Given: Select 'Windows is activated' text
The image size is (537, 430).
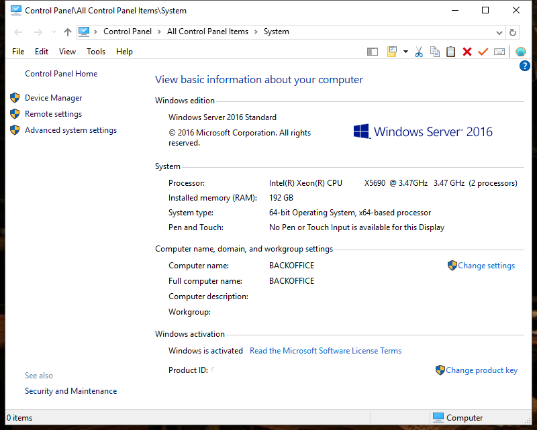Looking at the screenshot, I should pos(205,351).
